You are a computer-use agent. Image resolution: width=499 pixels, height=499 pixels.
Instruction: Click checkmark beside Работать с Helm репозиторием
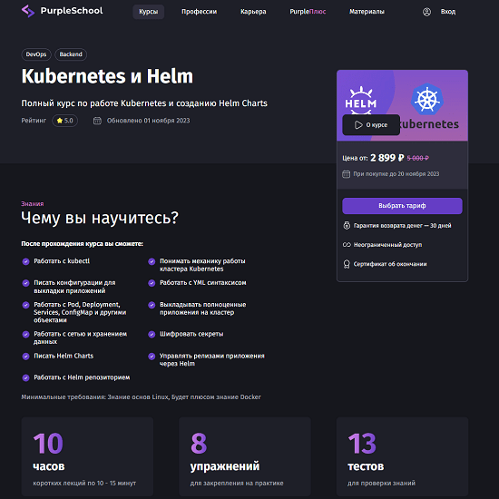(25, 377)
